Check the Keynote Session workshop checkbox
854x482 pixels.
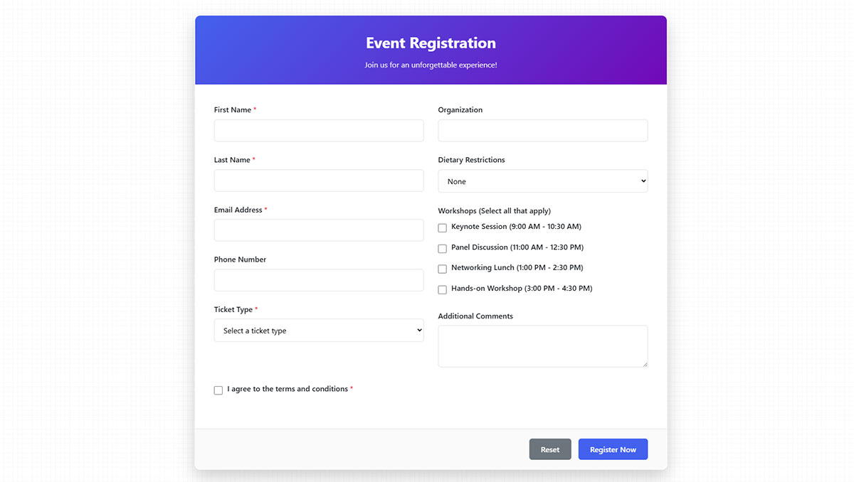coord(442,227)
